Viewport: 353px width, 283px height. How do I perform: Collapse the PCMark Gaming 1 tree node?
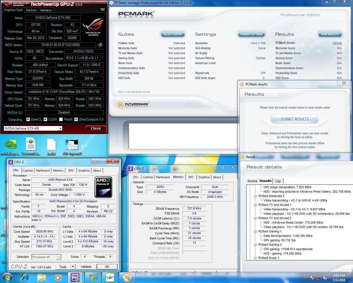(x=256, y=231)
